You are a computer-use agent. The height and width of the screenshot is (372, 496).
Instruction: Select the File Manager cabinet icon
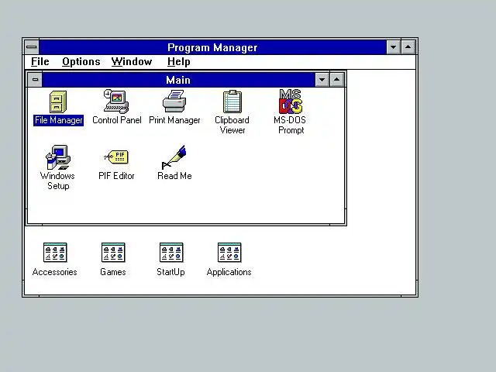58,102
